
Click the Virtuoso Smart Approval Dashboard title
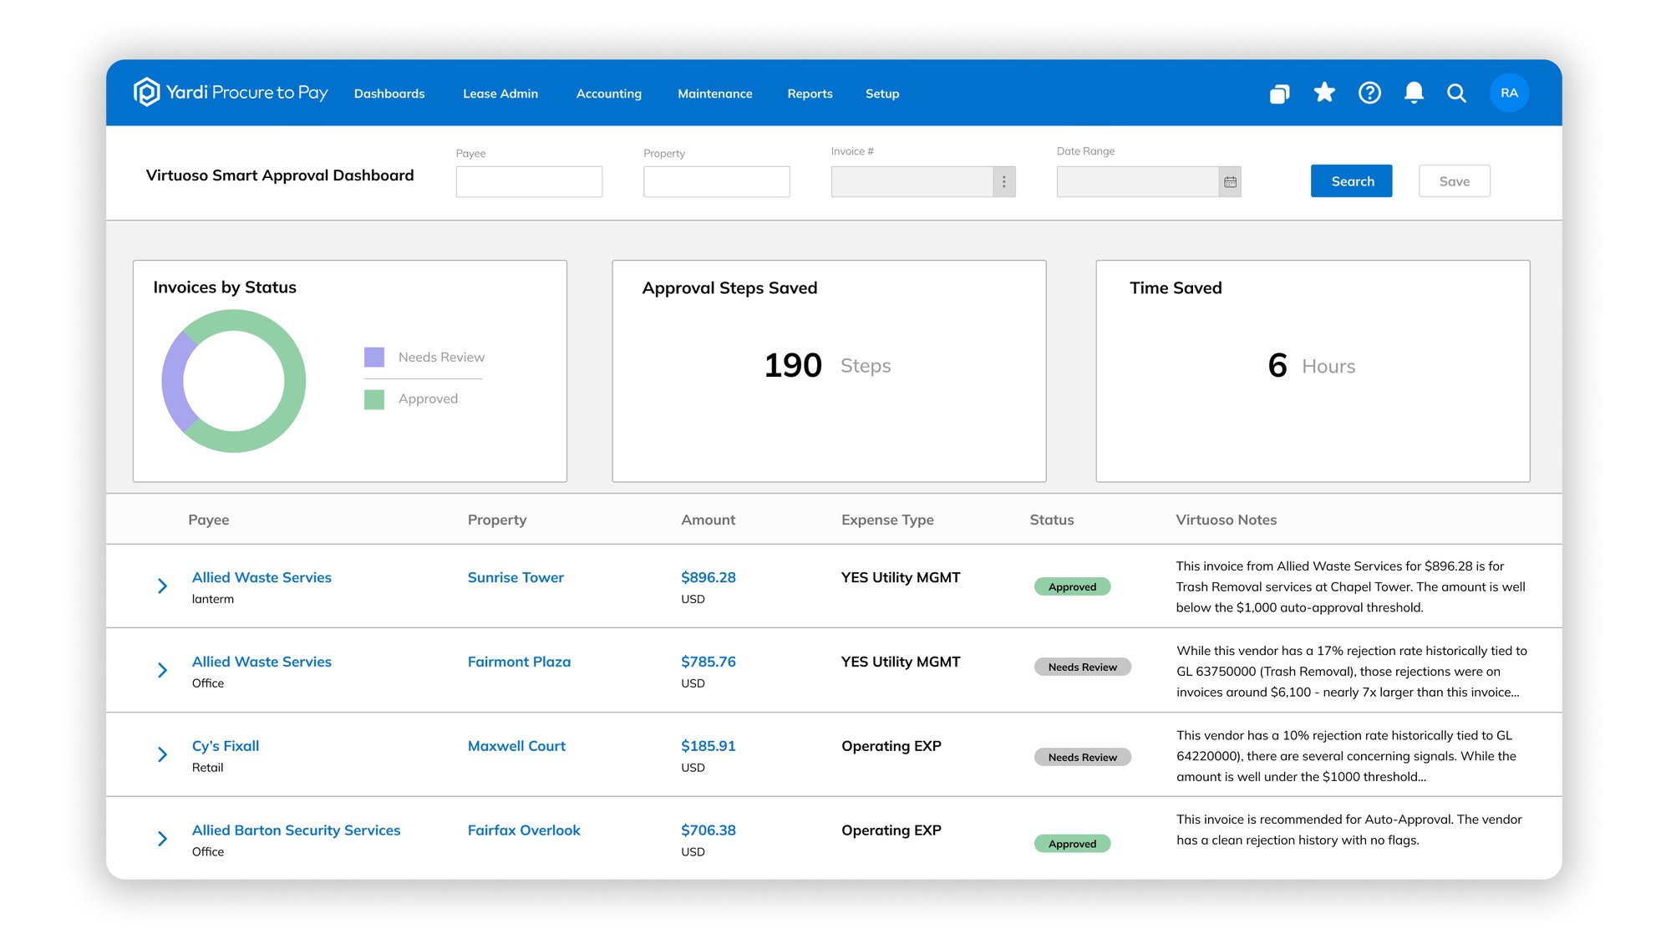(280, 175)
